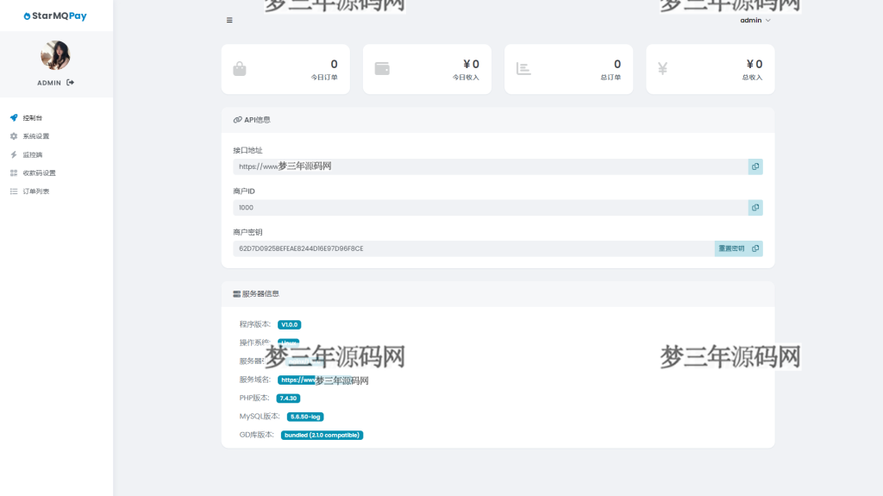Click the 今日收入 amount ¥0
The width and height of the screenshot is (883, 496).
471,64
